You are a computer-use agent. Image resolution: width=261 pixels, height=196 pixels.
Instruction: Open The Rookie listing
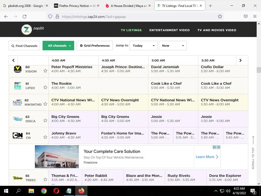pos(98,86)
